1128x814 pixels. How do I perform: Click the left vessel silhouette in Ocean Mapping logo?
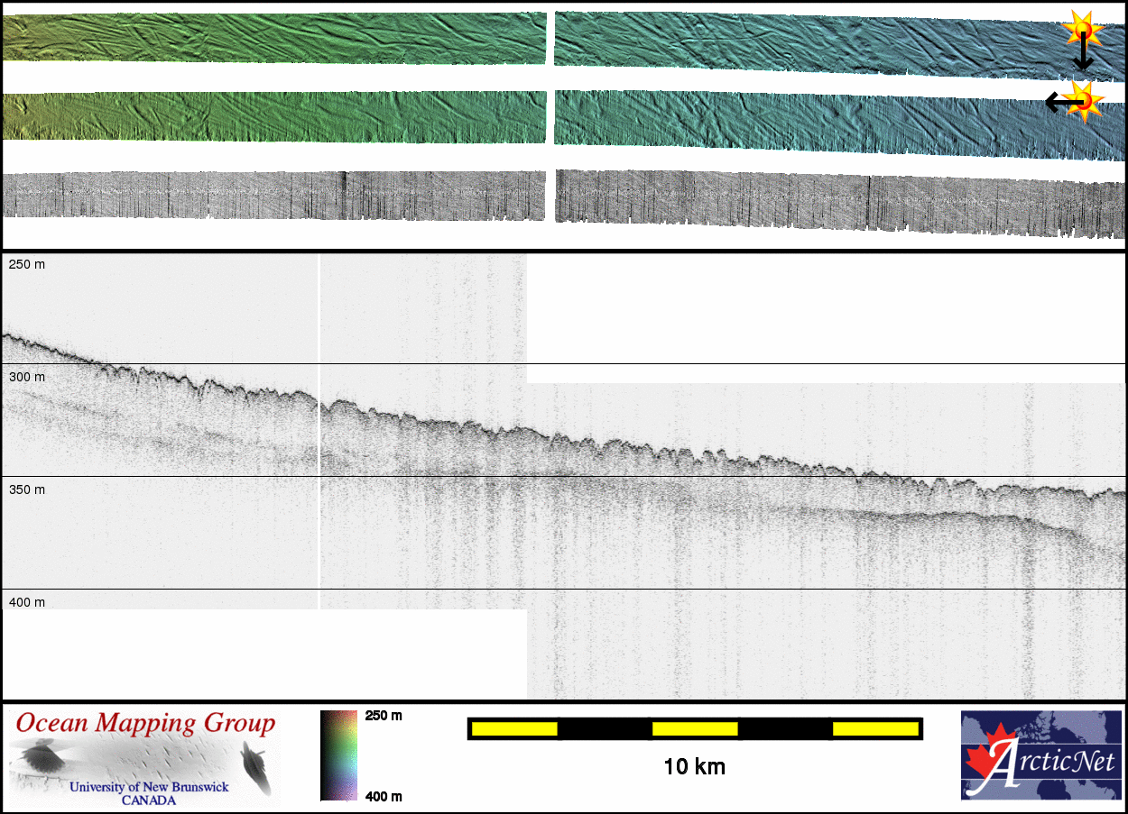41,755
